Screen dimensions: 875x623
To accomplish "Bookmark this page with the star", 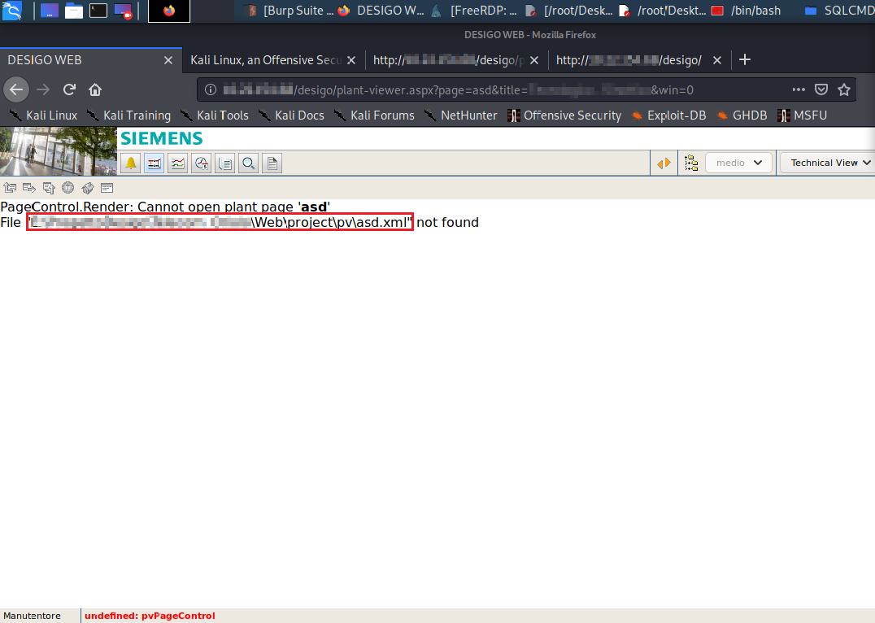I will (844, 89).
